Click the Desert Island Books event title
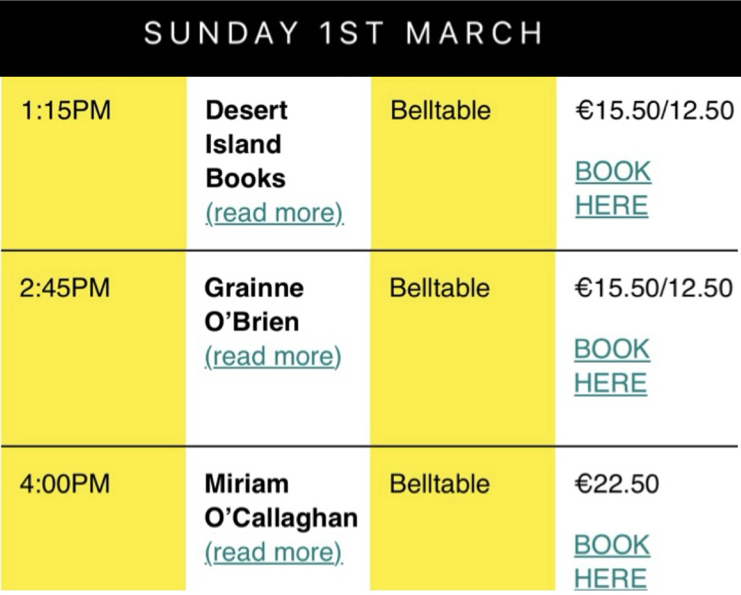This screenshot has height=595, width=741. tap(246, 144)
